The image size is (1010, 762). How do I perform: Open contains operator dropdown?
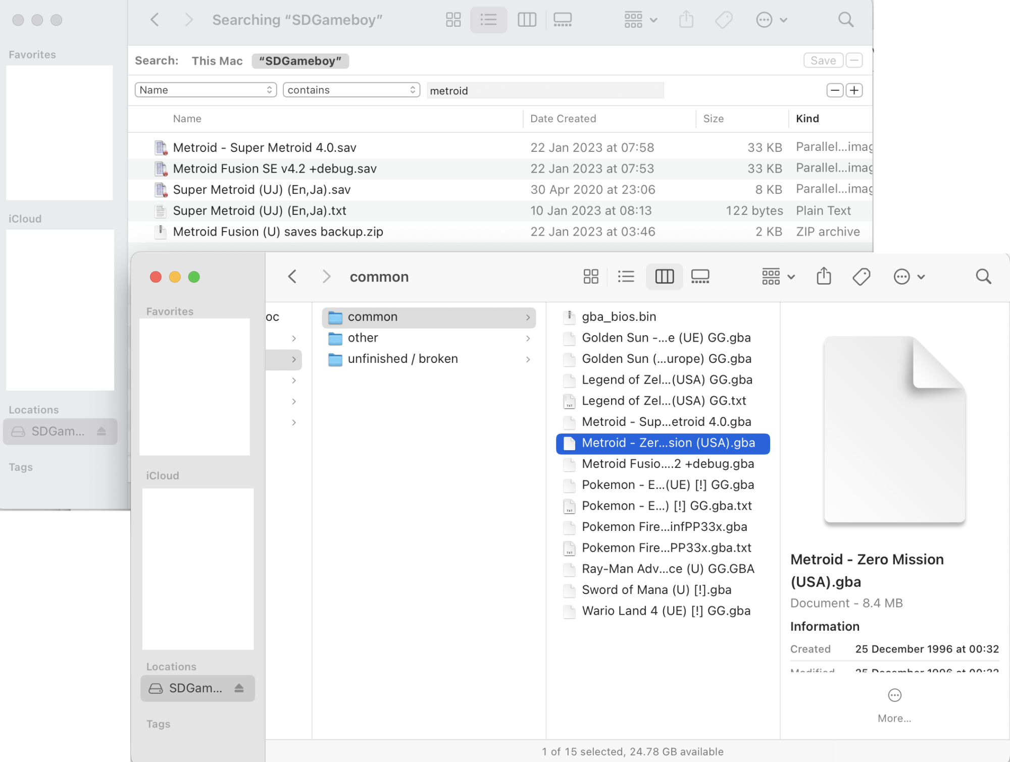(x=351, y=90)
